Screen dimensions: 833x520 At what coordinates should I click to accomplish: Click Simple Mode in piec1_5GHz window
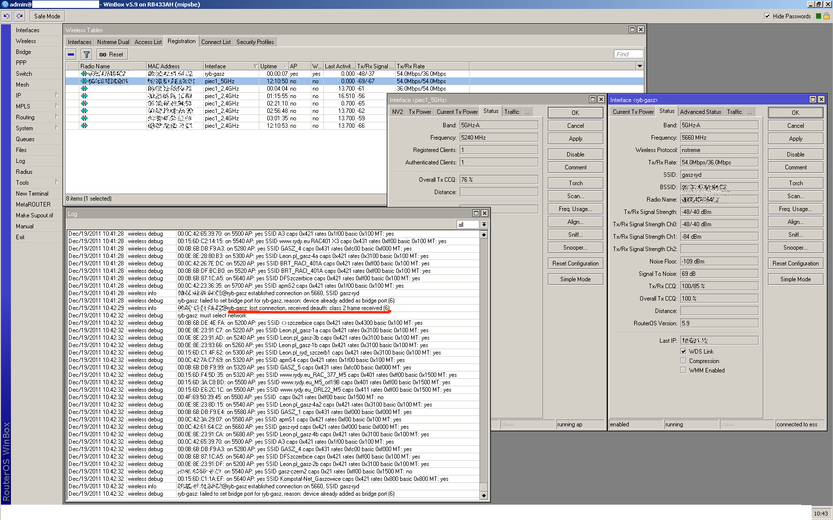[575, 279]
